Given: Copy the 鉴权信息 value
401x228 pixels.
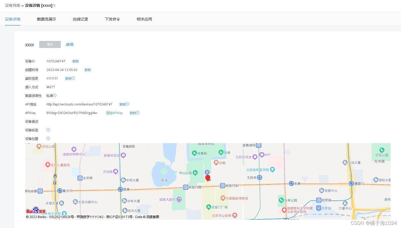Looking at the screenshot, I should coord(68,79).
